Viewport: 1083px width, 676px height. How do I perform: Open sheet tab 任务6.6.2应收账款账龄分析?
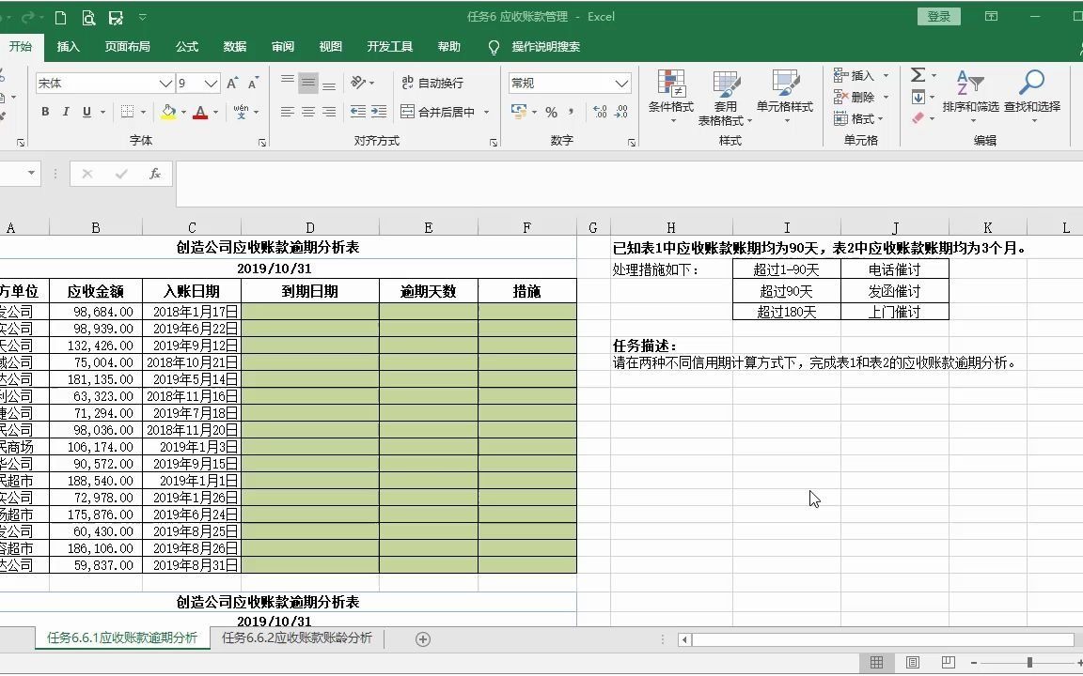pyautogui.click(x=297, y=638)
